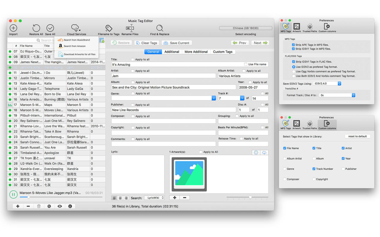Image resolution: width=380 pixels, height=237 pixels.
Task: Right-align the lyric text
Action: click(126, 198)
